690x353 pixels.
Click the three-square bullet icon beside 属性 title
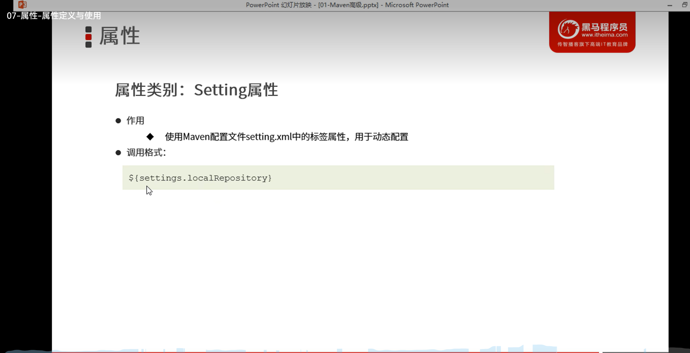(88, 37)
